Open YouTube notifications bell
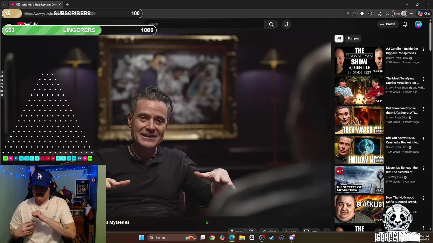This screenshot has height=243, width=433. pyautogui.click(x=405, y=24)
